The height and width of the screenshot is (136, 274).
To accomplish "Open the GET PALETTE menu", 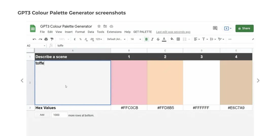I will (143, 32).
